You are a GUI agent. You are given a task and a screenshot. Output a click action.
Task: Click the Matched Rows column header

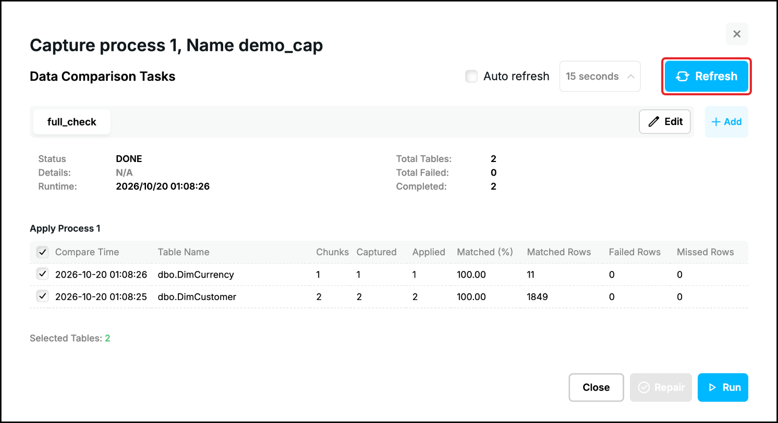point(559,252)
